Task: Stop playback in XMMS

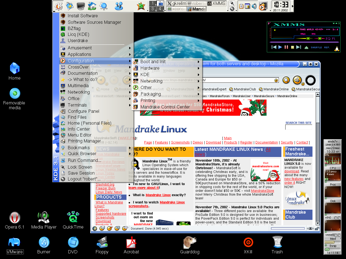Action: pos(292,47)
